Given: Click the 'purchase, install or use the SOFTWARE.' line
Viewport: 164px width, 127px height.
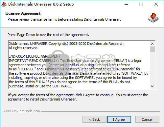Looking at the screenshot, I should (40, 86).
